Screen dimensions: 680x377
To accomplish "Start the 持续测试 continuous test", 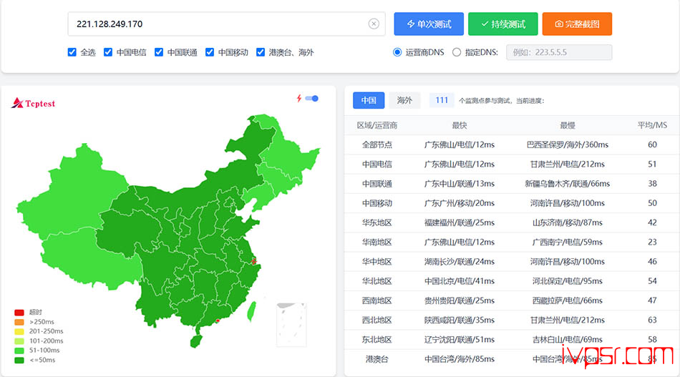I will tap(503, 24).
